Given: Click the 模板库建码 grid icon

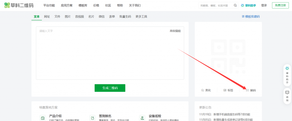Looking at the screenshot, I should coord(243,16).
